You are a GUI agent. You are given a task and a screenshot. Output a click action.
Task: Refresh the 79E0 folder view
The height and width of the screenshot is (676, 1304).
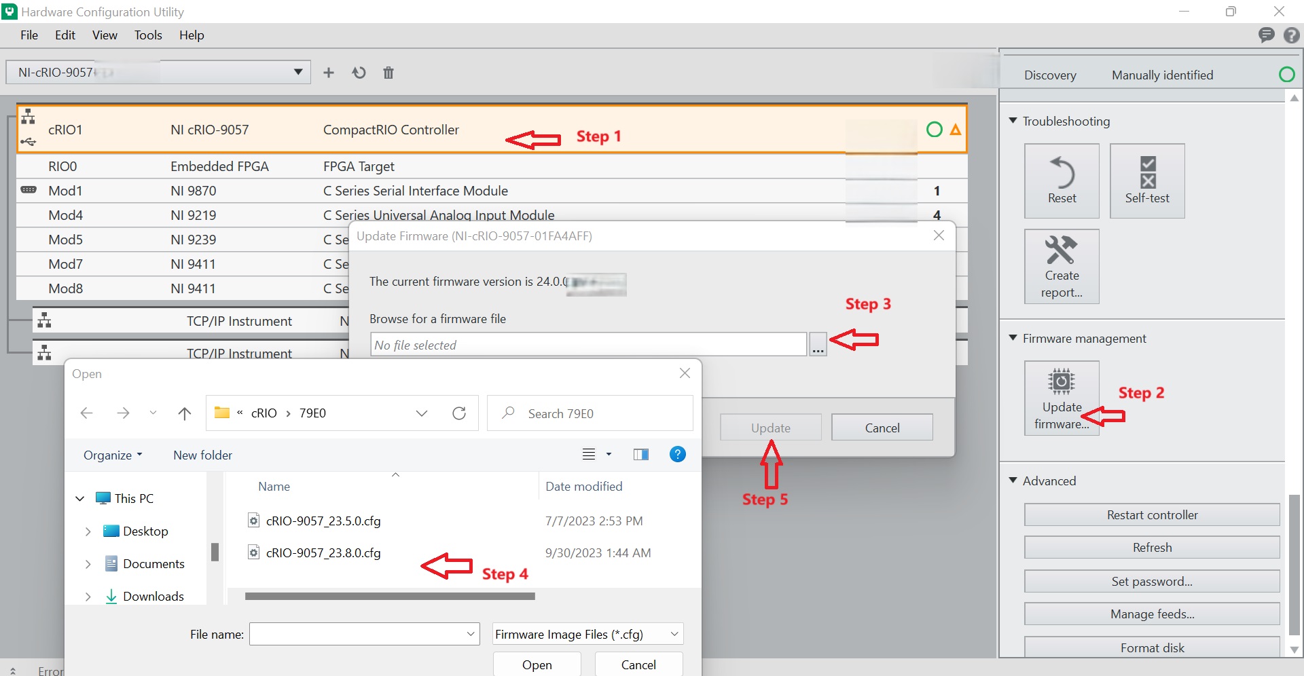tap(459, 413)
